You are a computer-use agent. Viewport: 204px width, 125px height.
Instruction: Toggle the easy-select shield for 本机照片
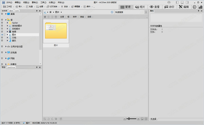(x=2, y=29)
